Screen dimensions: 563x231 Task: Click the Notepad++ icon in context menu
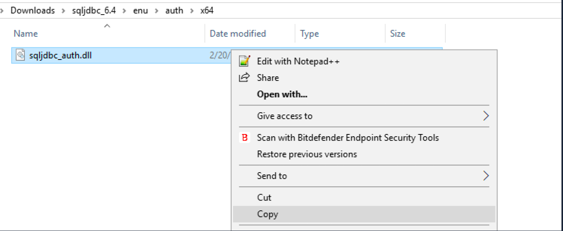pyautogui.click(x=245, y=61)
